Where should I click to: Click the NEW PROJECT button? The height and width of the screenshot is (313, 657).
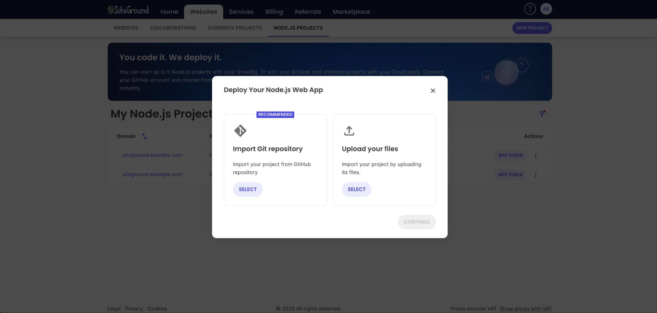(x=532, y=28)
